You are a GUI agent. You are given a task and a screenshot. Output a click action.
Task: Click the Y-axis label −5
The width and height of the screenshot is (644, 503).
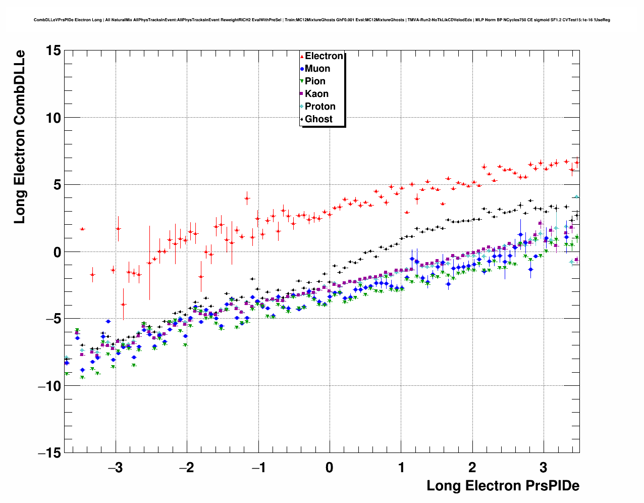tap(52, 319)
